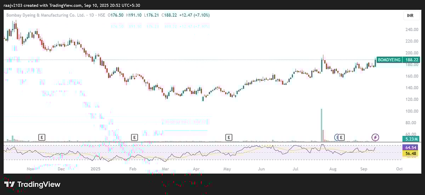Viewport: 425px width, 195px height.
Task: Click the Bombay Dyeing & Manufacturing symbol title
Action: point(46,15)
